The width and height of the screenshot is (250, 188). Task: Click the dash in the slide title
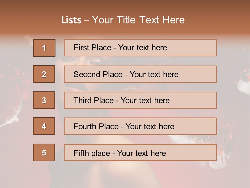(x=87, y=20)
